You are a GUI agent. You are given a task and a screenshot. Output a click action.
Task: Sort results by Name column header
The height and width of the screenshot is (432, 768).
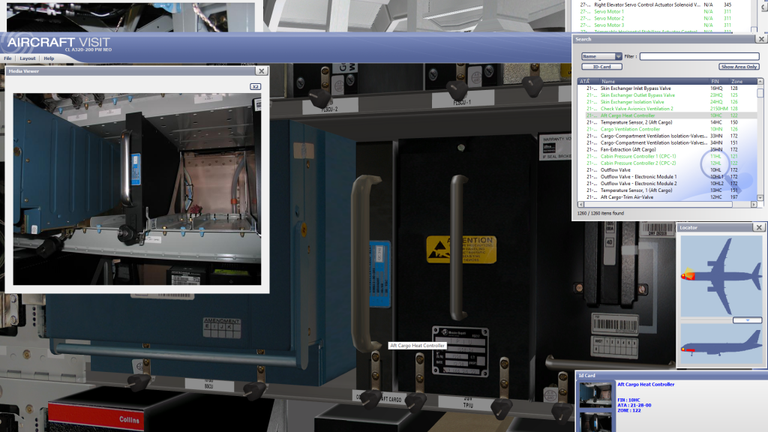654,81
